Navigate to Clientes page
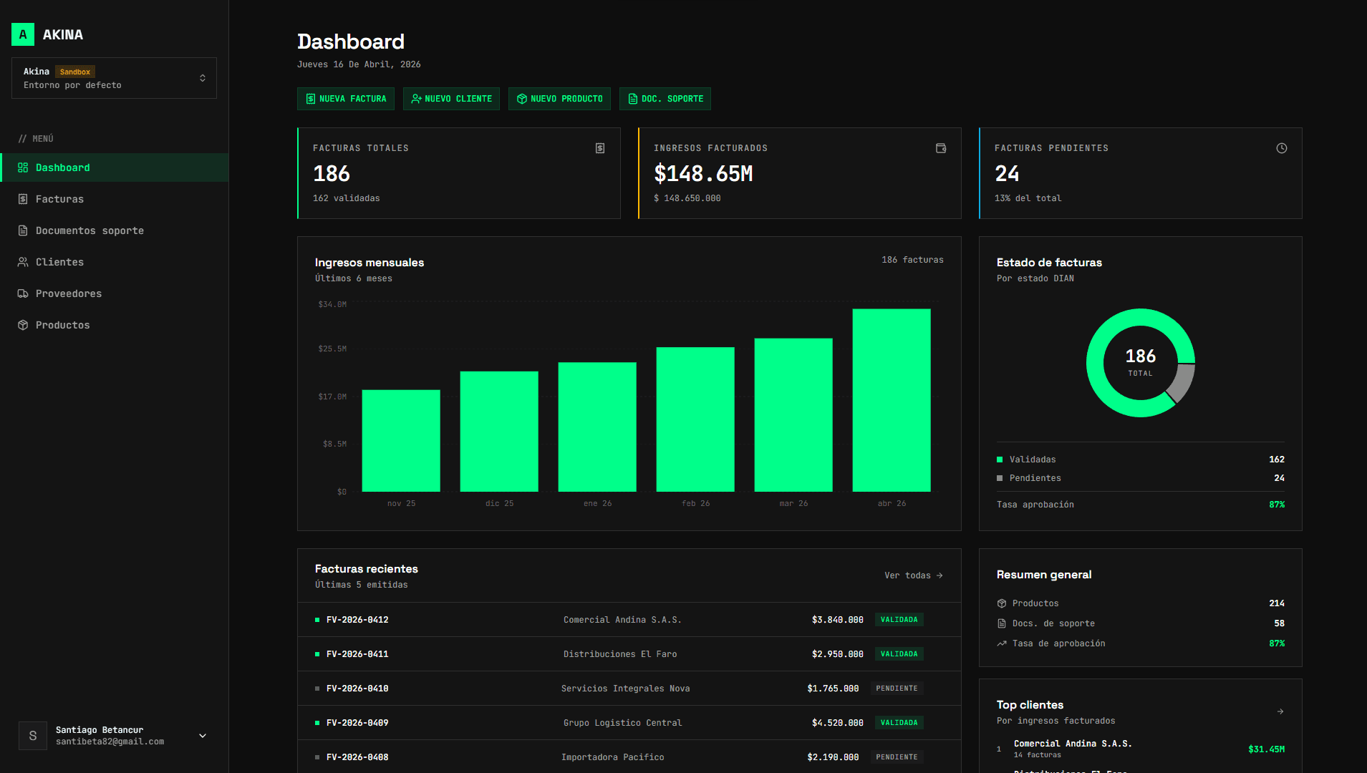Image resolution: width=1367 pixels, height=773 pixels. coord(115,262)
